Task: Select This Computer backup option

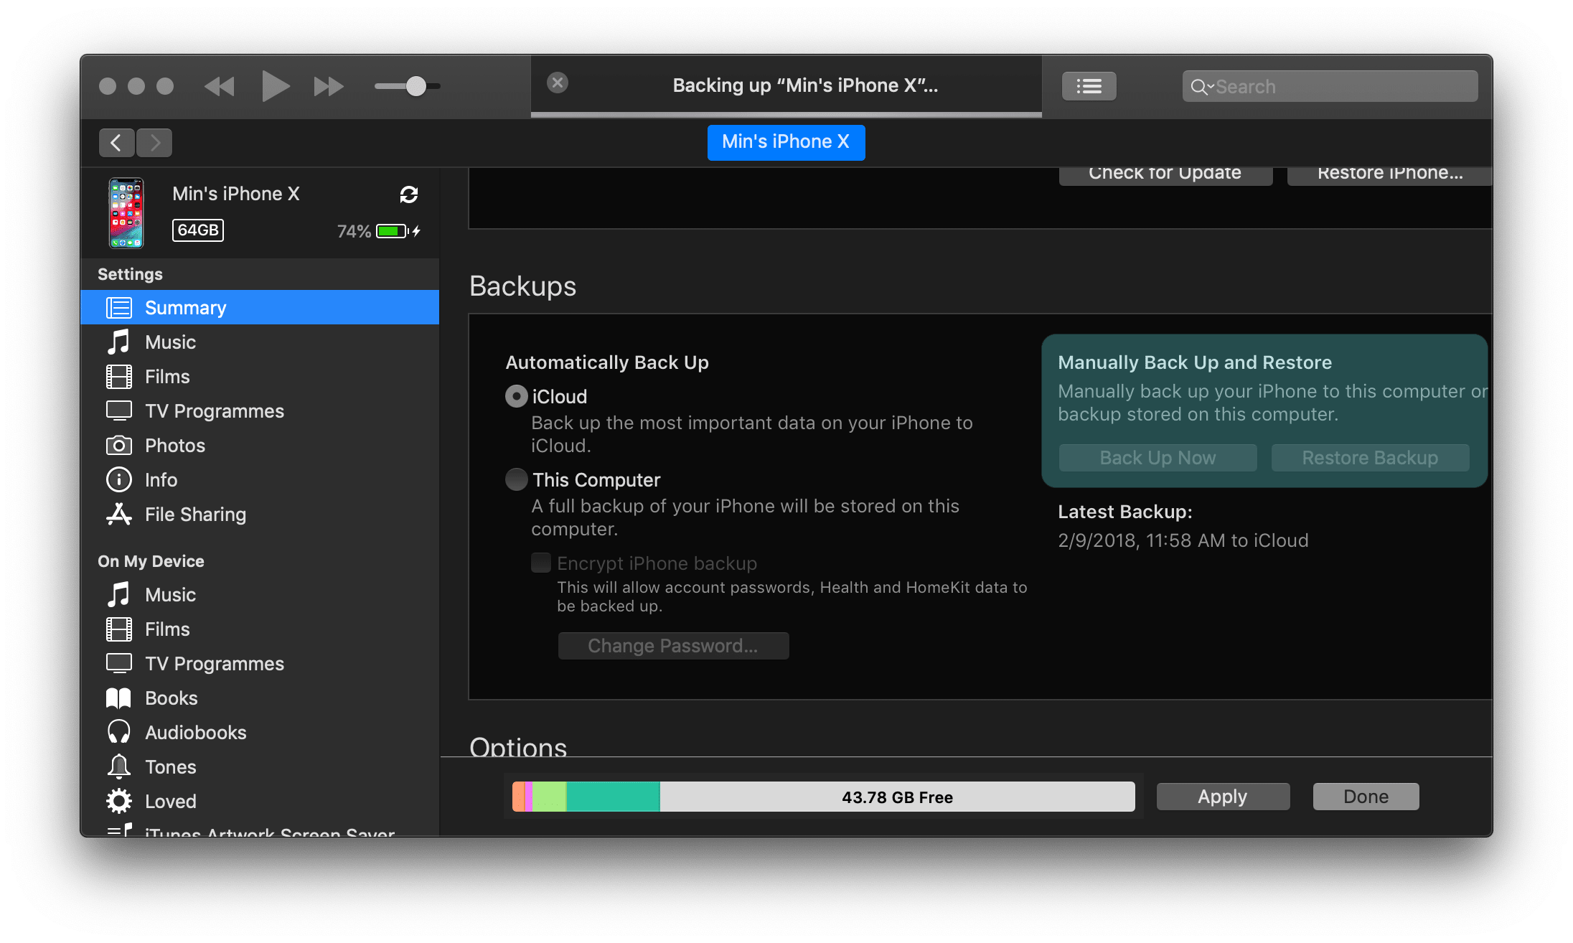Action: [x=517, y=479]
